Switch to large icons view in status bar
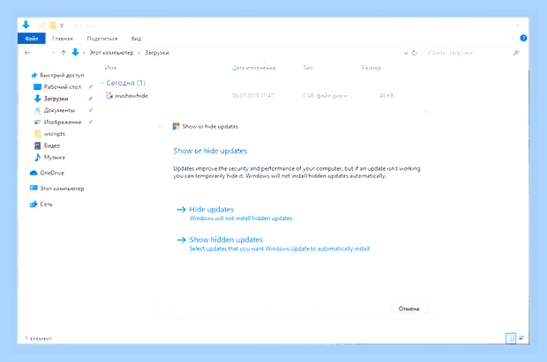The width and height of the screenshot is (547, 362). coord(522,338)
